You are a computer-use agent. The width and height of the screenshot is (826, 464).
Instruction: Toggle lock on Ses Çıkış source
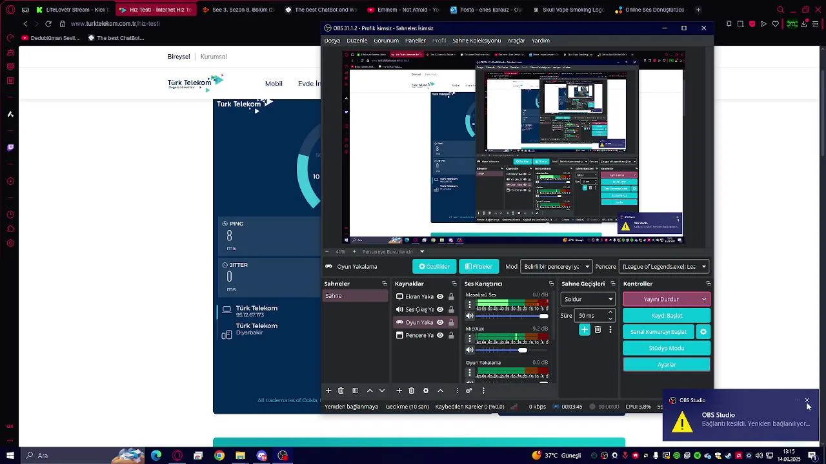tap(451, 309)
